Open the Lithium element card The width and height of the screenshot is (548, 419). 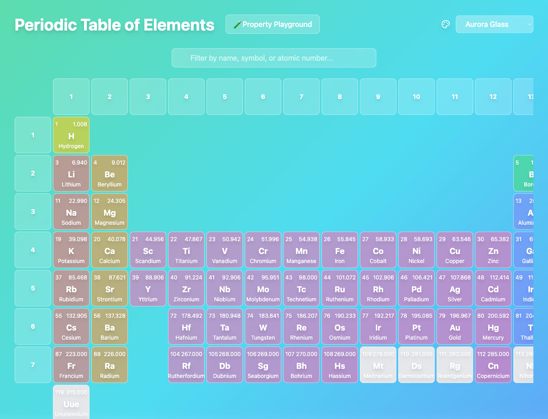click(x=71, y=174)
